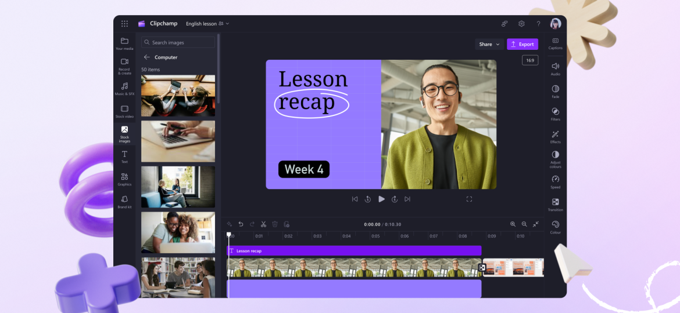Open the connections icon beside settings
Viewport: 680px width, 313px height.
point(504,24)
